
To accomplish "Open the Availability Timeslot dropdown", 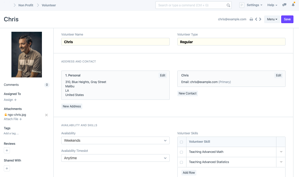I will click(x=115, y=158).
